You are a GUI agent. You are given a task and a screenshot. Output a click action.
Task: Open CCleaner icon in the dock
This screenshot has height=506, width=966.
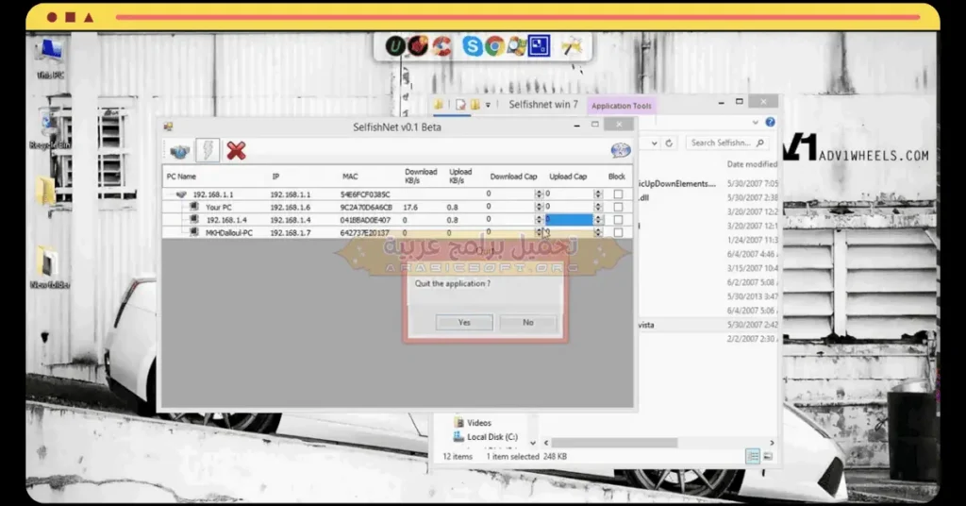[x=441, y=45]
